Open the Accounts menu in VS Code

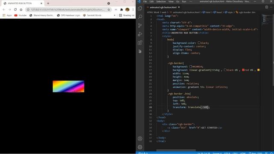(x=140, y=139)
